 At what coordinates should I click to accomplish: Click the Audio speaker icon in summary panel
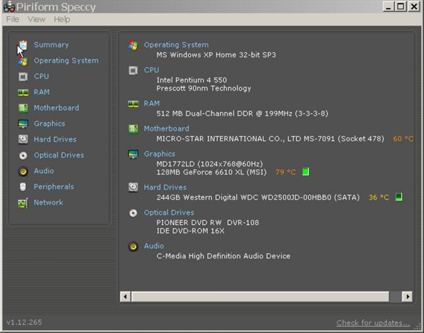tap(133, 246)
